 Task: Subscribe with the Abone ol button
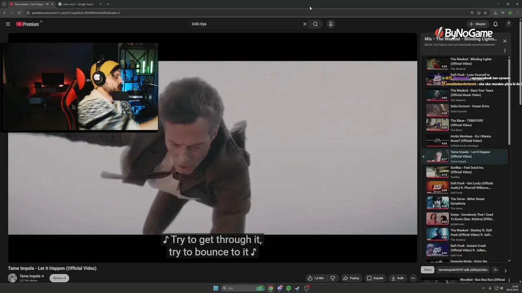point(59,278)
